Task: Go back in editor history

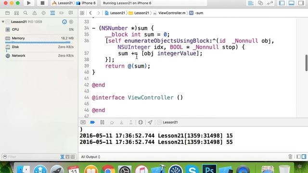Action: point(90,13)
